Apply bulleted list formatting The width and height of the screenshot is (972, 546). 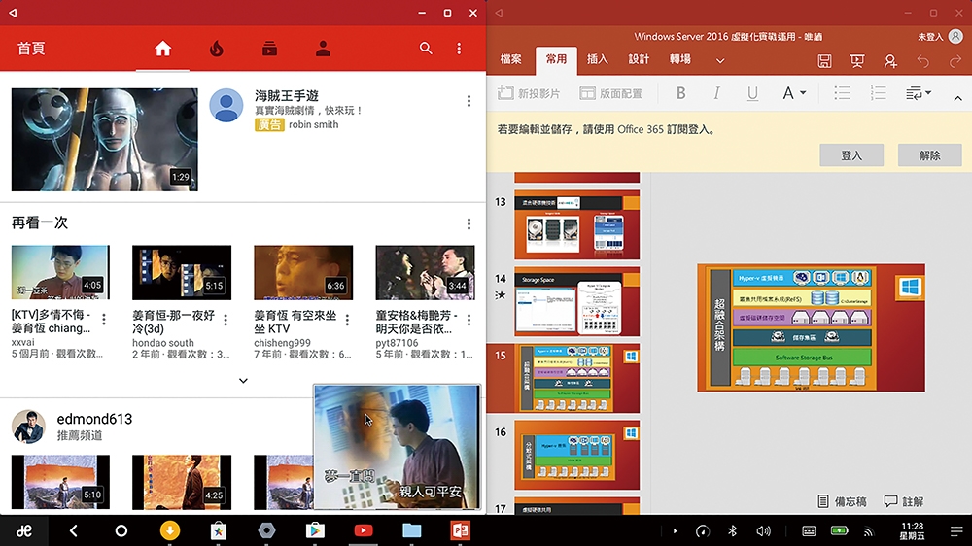[843, 93]
